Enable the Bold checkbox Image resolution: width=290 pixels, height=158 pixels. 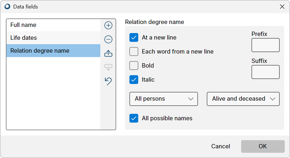point(134,66)
